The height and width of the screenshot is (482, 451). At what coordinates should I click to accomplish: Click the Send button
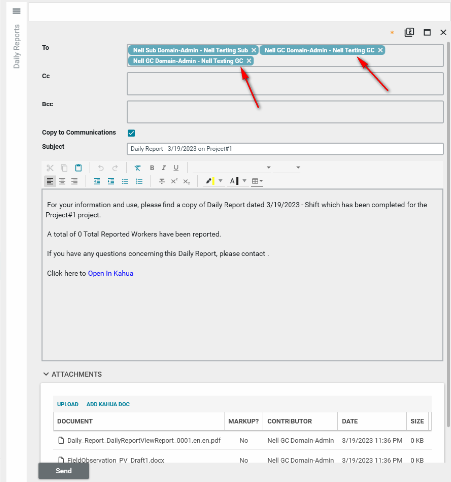coord(64,471)
